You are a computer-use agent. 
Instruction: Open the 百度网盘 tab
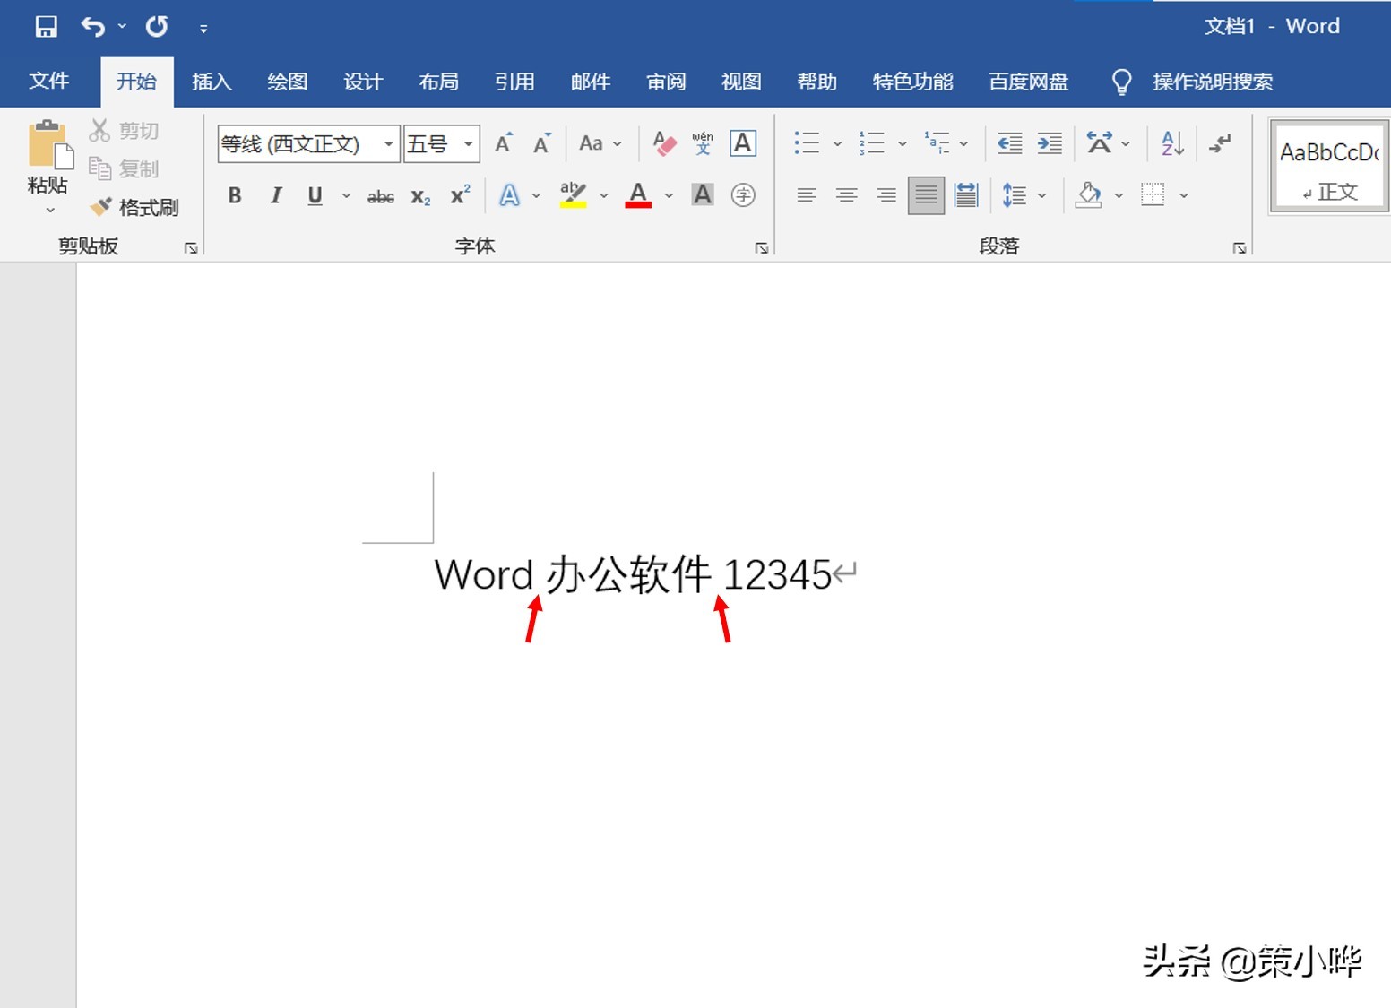pos(1028,82)
